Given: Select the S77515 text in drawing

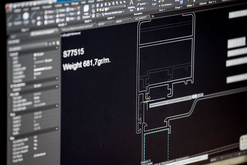Looking at the screenshot, I should (x=73, y=53).
